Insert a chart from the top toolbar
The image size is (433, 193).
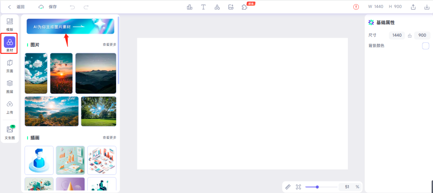190,7
